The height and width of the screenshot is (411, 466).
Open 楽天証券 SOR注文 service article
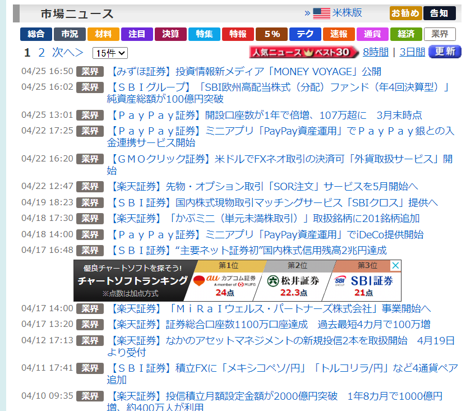point(264,187)
